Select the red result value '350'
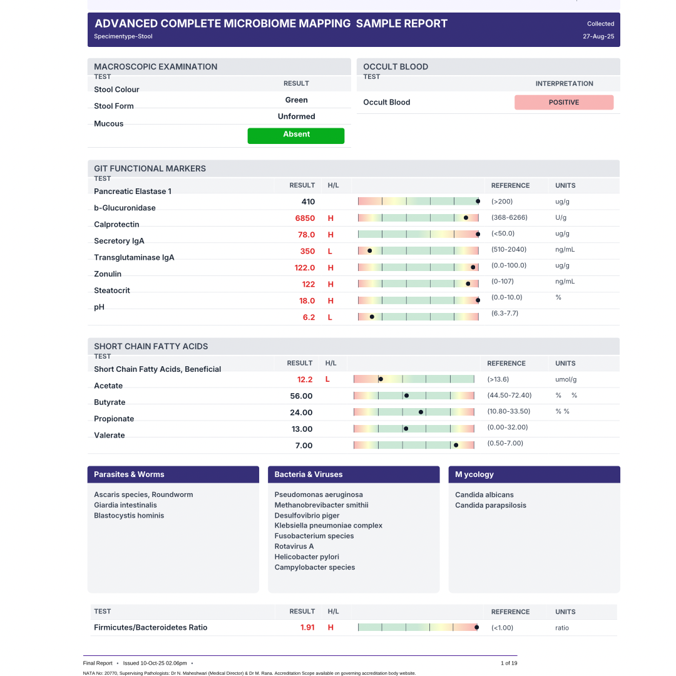Image resolution: width=676 pixels, height=676 pixels. 308,252
